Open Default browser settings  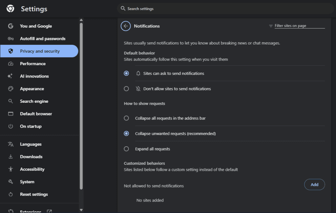coord(39,114)
